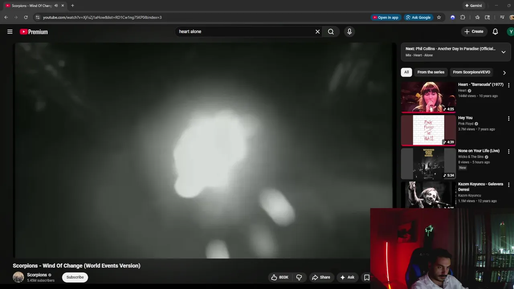This screenshot has width=514, height=289.
Task: Share the video
Action: pos(321,277)
